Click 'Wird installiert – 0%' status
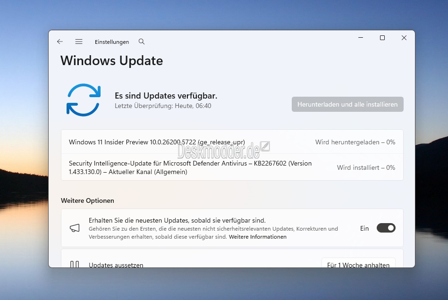Screen dimensions: 448x300 tap(366, 167)
